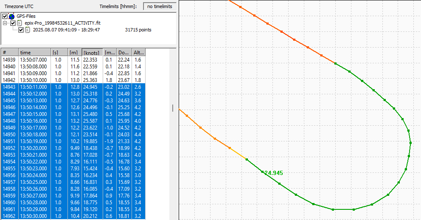Click the epix-Pro .fit file document icon
The image size is (421, 220).
tap(20, 23)
